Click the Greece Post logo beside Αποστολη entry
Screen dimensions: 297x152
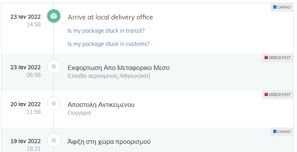[x=266, y=94]
